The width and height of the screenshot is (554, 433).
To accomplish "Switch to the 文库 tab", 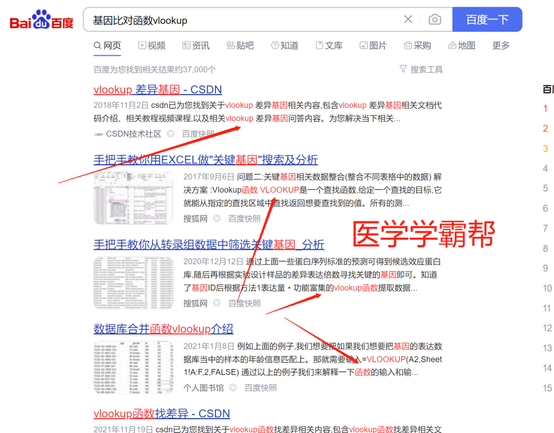I will click(x=329, y=46).
